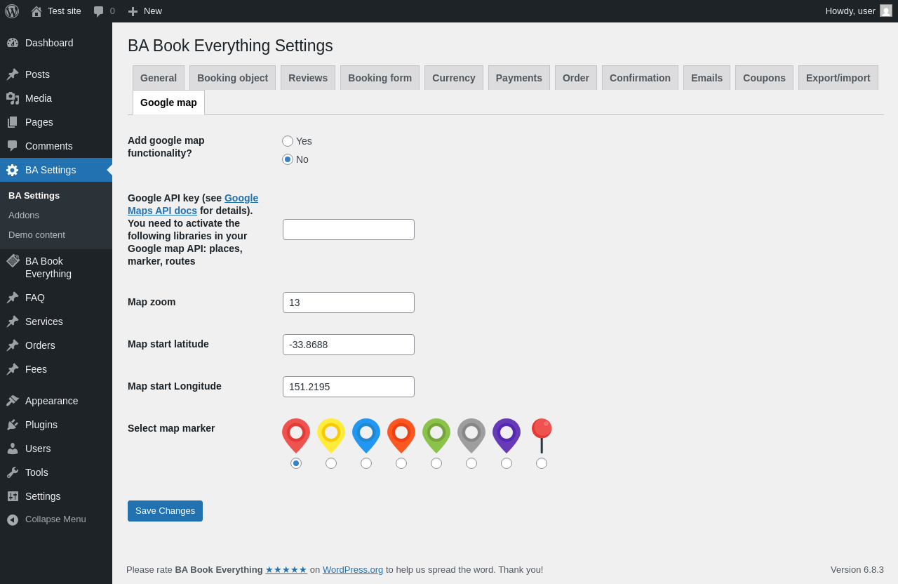Select No for google map functionality
This screenshot has width=898, height=584.
[x=288, y=159]
